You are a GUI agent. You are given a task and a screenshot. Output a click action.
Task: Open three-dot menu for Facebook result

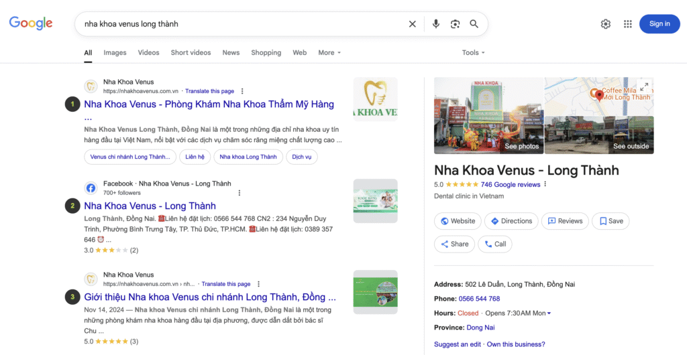(240, 193)
